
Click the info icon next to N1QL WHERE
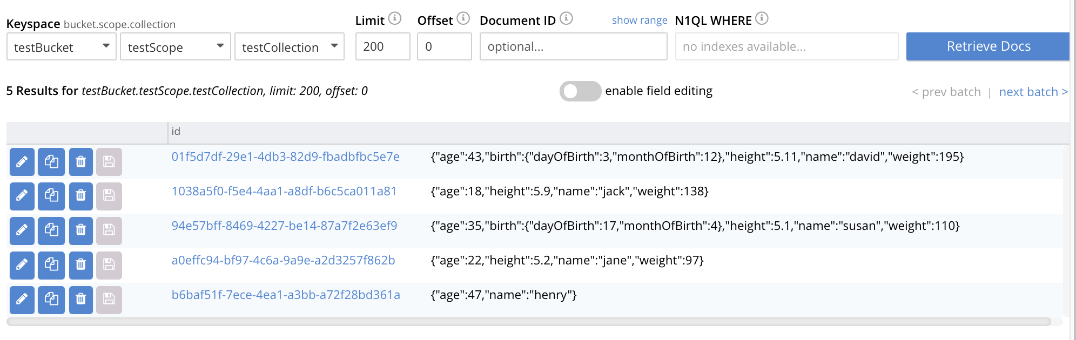pos(762,19)
